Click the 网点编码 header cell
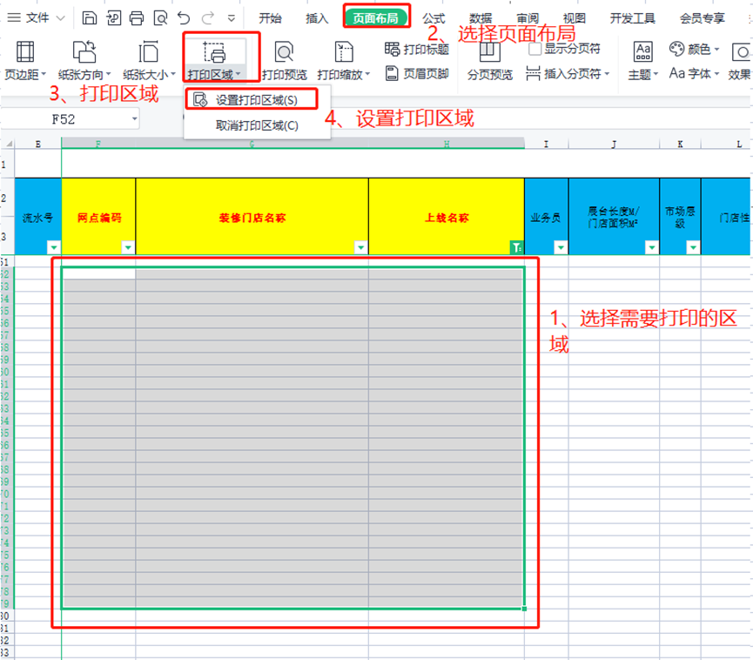The height and width of the screenshot is (660, 753). point(99,216)
